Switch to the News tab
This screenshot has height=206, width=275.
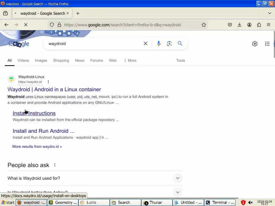coord(79,60)
